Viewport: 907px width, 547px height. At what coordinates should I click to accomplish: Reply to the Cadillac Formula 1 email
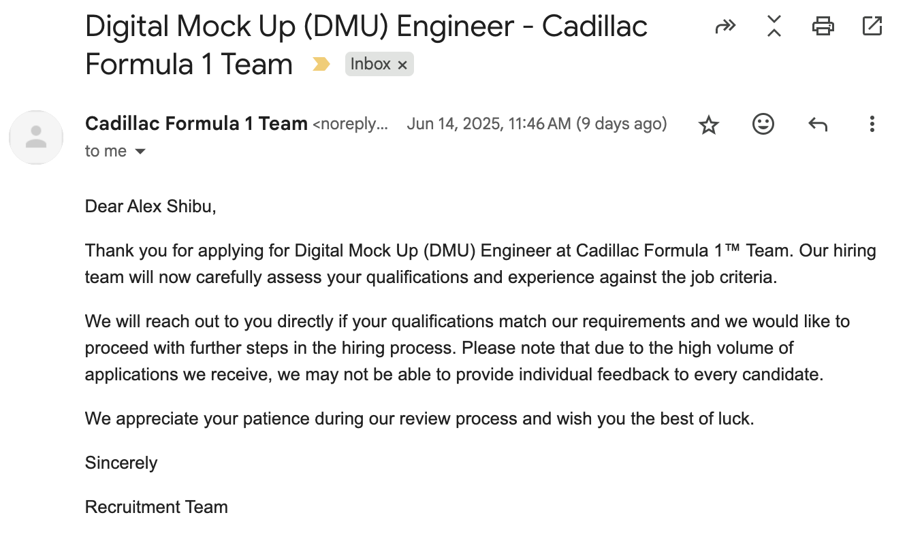(817, 124)
